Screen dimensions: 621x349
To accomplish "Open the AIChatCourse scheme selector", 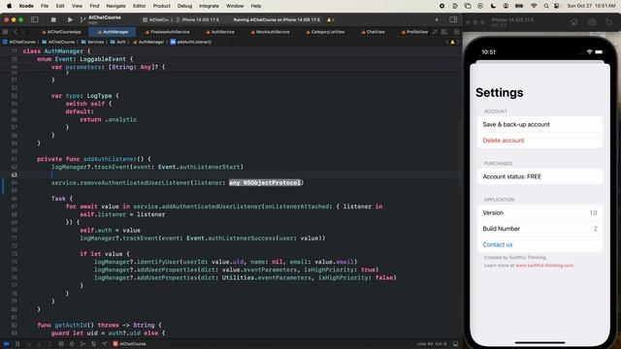I will point(157,19).
